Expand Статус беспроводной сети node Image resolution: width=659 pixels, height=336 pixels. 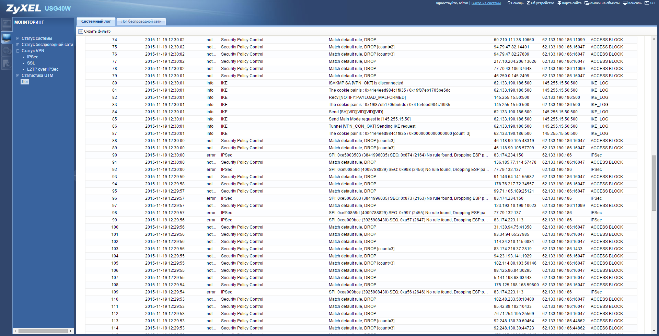tap(18, 45)
